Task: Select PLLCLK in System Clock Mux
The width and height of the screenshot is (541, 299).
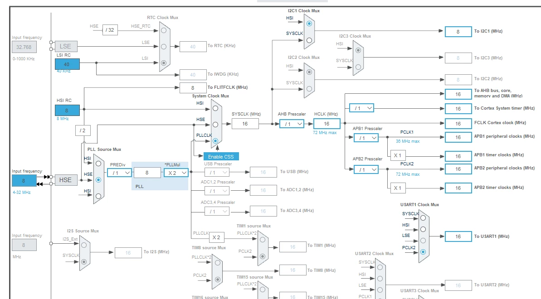Action: pyautogui.click(x=215, y=141)
